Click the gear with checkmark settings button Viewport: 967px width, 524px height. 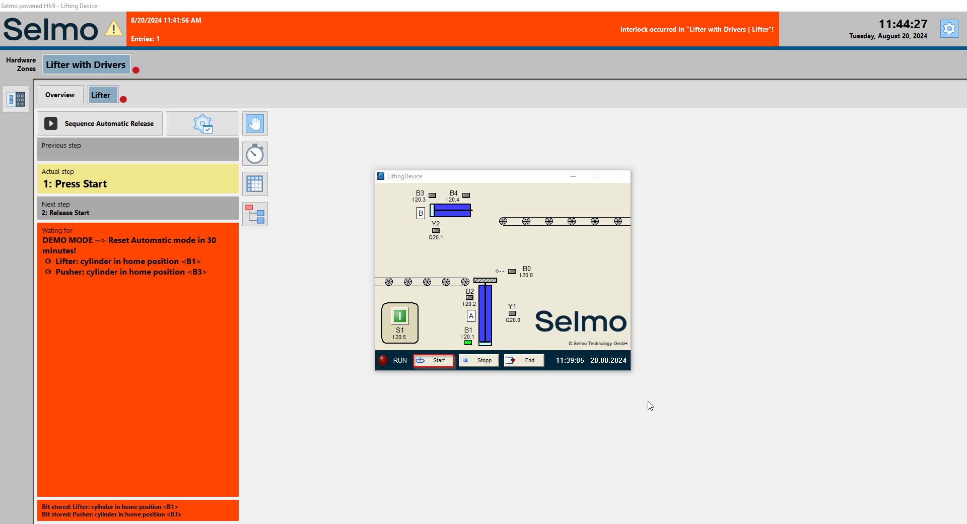coord(202,123)
